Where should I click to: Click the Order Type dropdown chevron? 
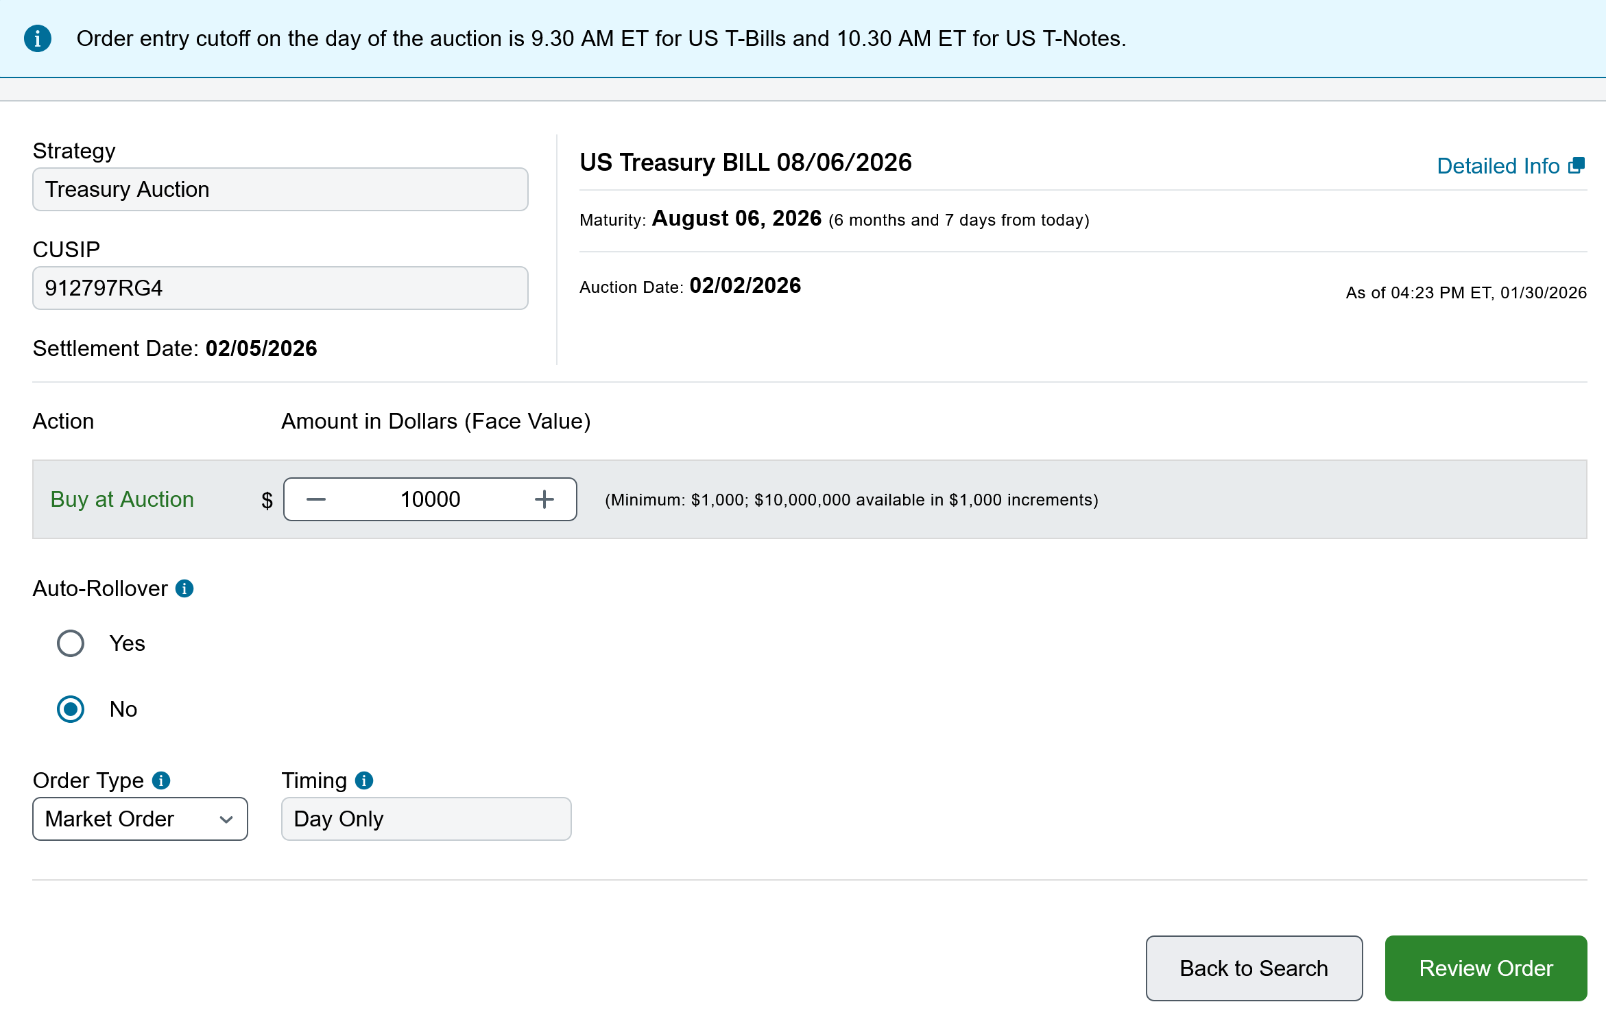tap(226, 819)
